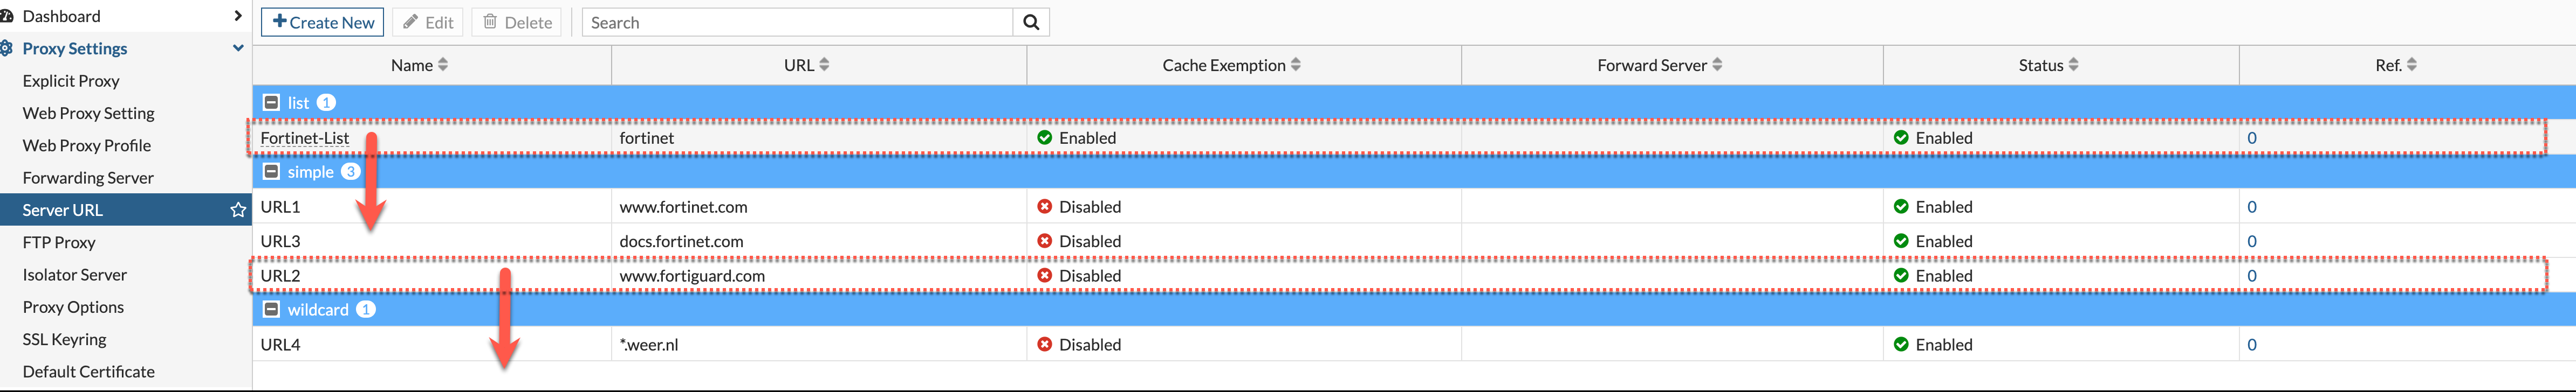The height and width of the screenshot is (392, 2576).
Task: Collapse the Proxy Settings menu chevron
Action: pos(238,48)
